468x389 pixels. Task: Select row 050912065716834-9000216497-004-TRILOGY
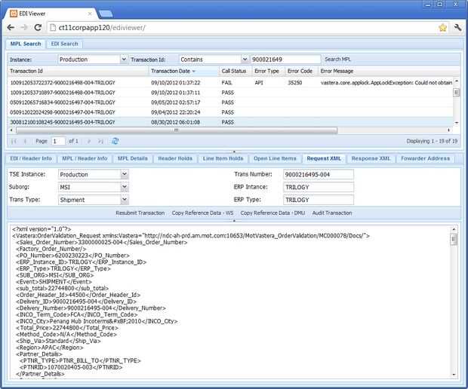click(x=229, y=103)
